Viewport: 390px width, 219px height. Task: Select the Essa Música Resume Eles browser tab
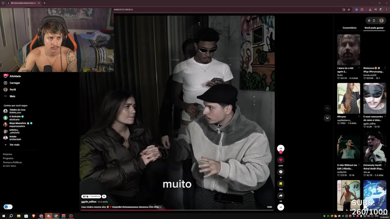click(23, 3)
